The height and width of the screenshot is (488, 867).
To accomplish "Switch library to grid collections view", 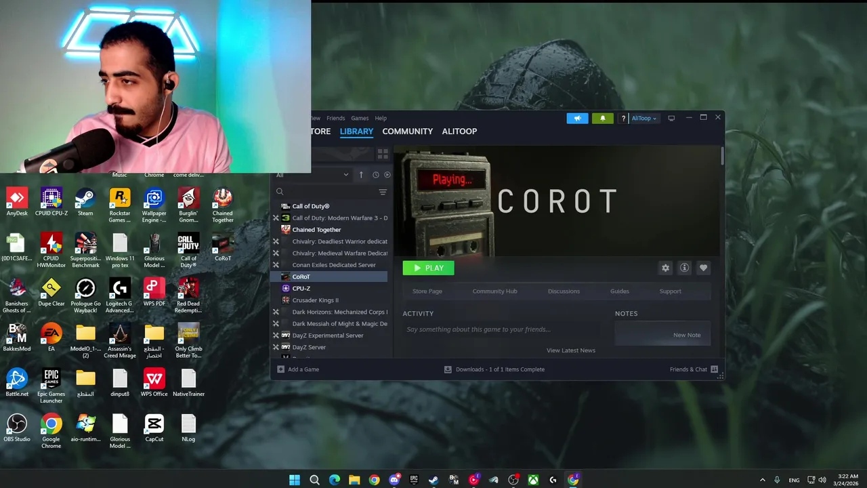I will coord(383,154).
